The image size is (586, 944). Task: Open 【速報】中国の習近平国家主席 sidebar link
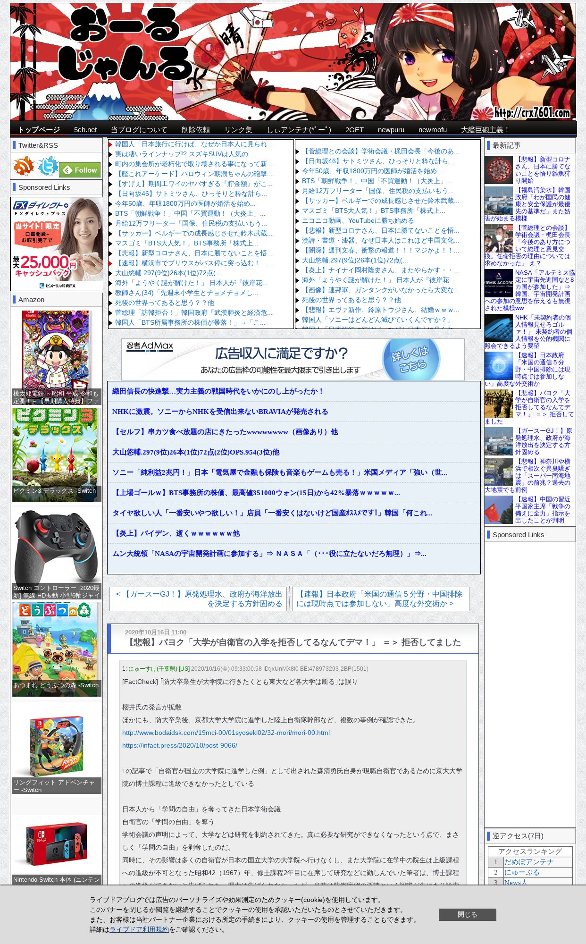[544, 510]
